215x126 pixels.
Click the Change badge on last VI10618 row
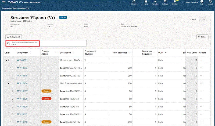coord(46,122)
